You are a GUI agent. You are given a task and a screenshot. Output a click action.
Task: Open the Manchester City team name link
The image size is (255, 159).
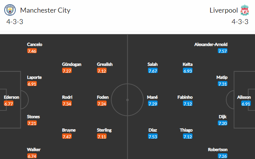[45, 10]
